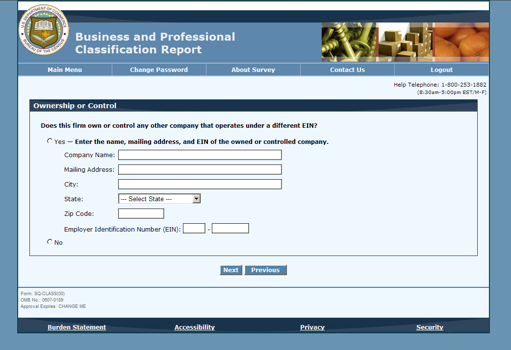511x350 pixels.
Task: Open the About Survey page
Action: point(253,70)
